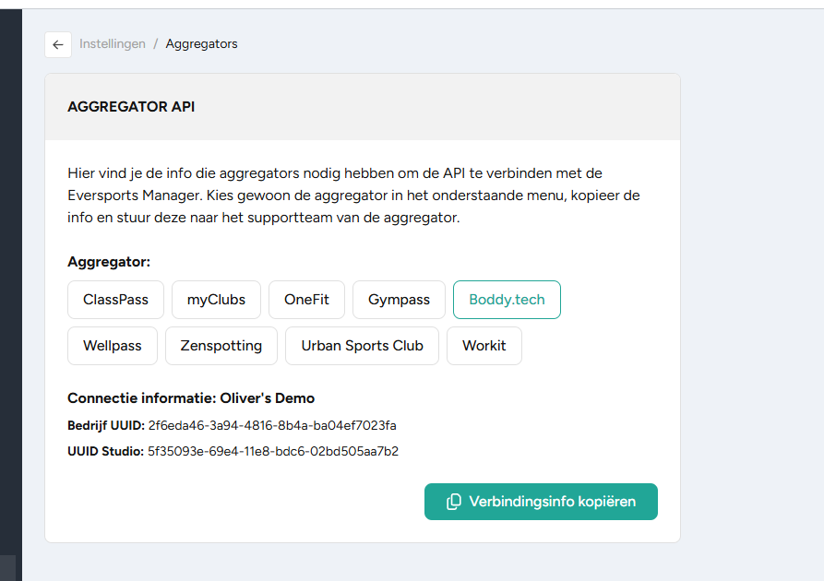The image size is (824, 581).
Task: Select the highlighted Boddy.tech aggregator
Action: 507,300
